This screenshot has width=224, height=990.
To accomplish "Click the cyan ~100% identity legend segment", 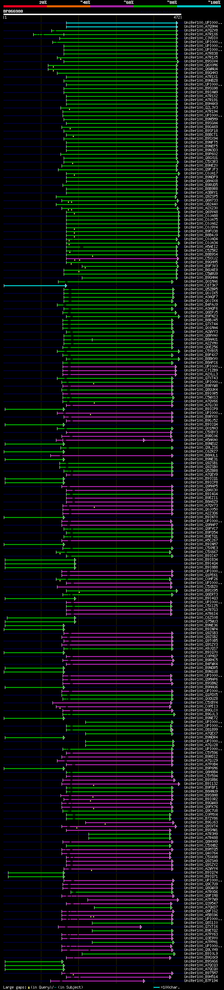I will 199,6.
